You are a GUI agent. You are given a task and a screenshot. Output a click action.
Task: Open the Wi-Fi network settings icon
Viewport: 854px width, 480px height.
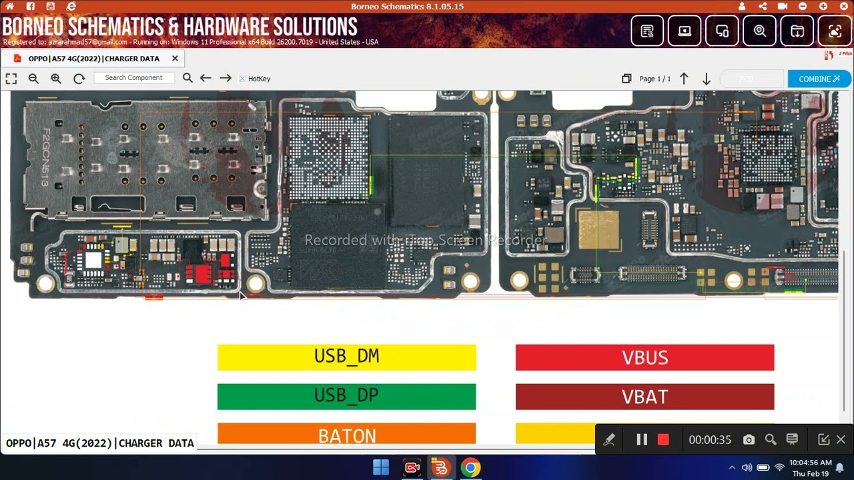click(779, 467)
